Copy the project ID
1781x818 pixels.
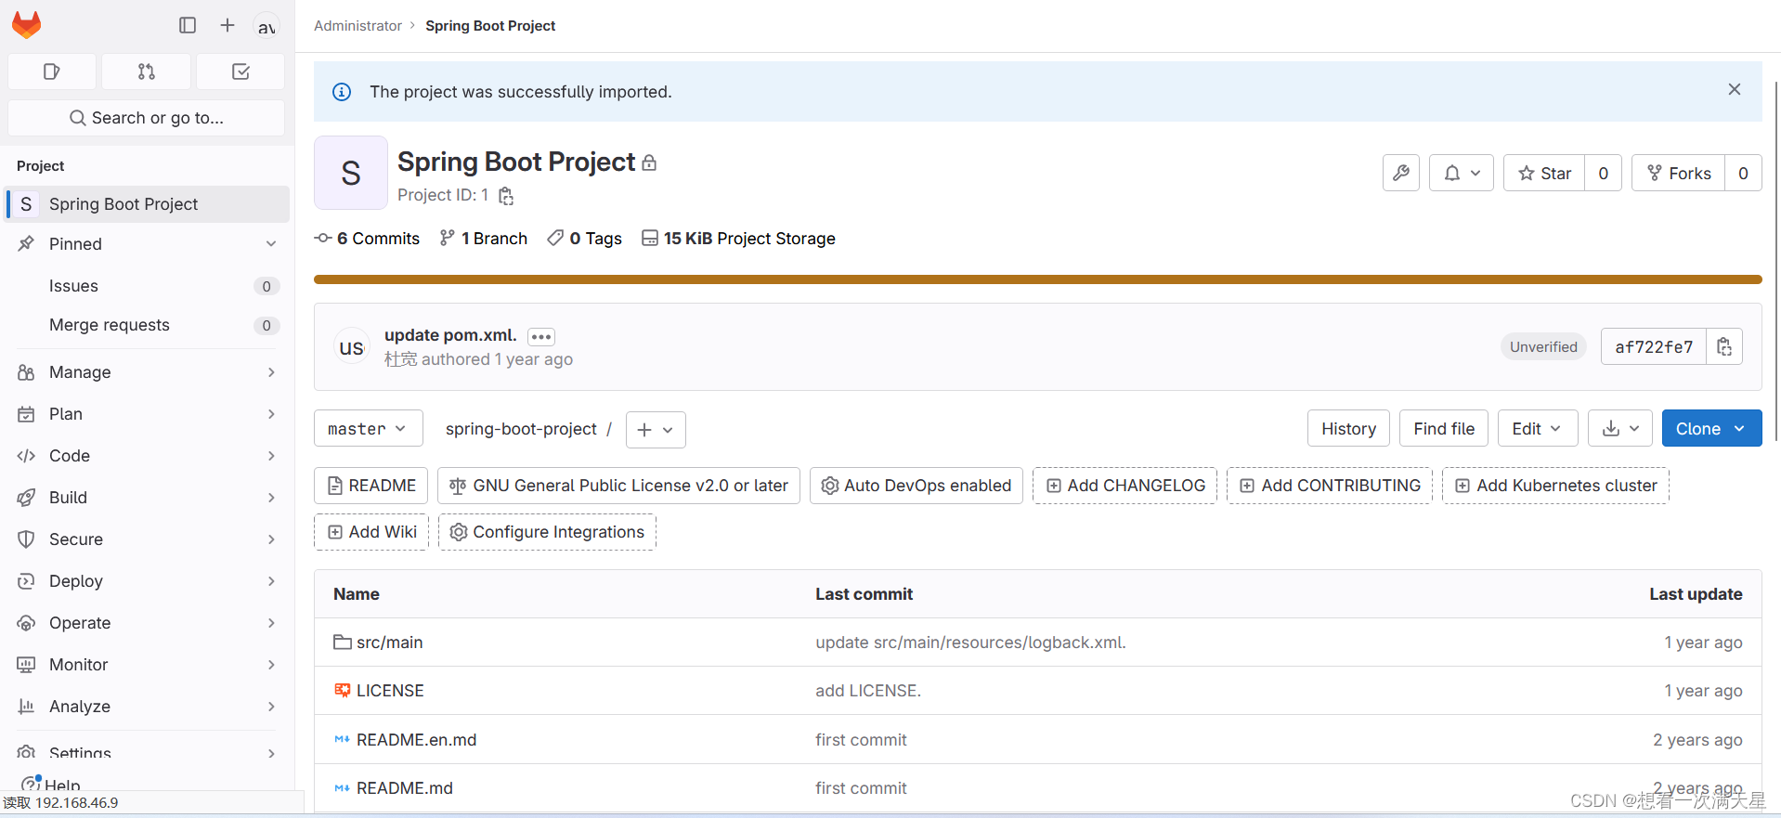pyautogui.click(x=506, y=196)
